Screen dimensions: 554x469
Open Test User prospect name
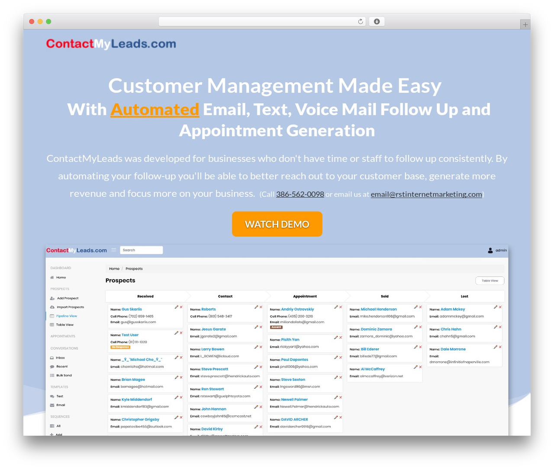pyautogui.click(x=130, y=335)
